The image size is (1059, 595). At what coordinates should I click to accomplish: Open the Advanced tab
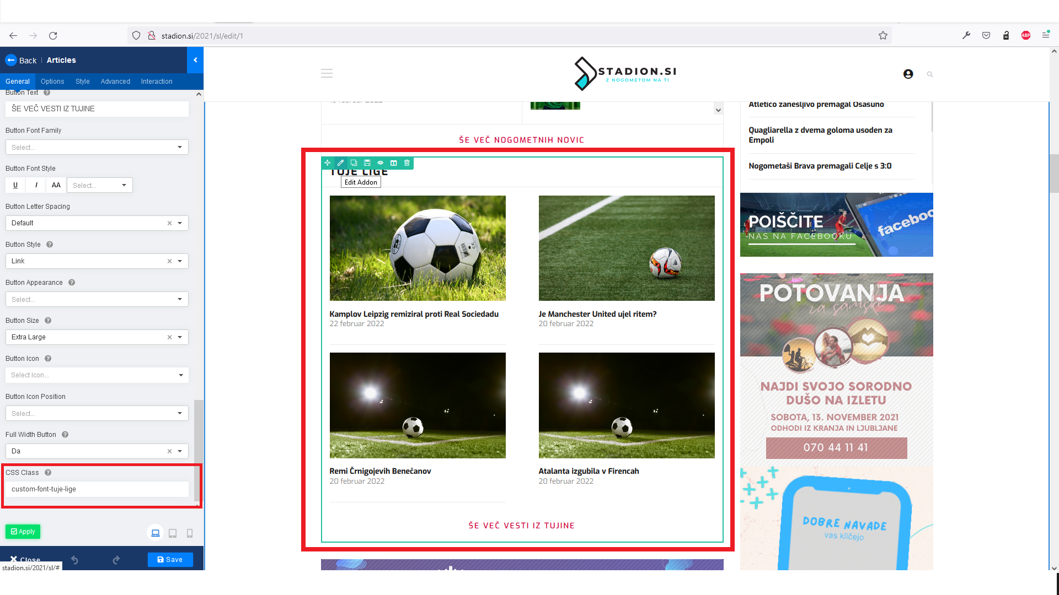(x=115, y=82)
